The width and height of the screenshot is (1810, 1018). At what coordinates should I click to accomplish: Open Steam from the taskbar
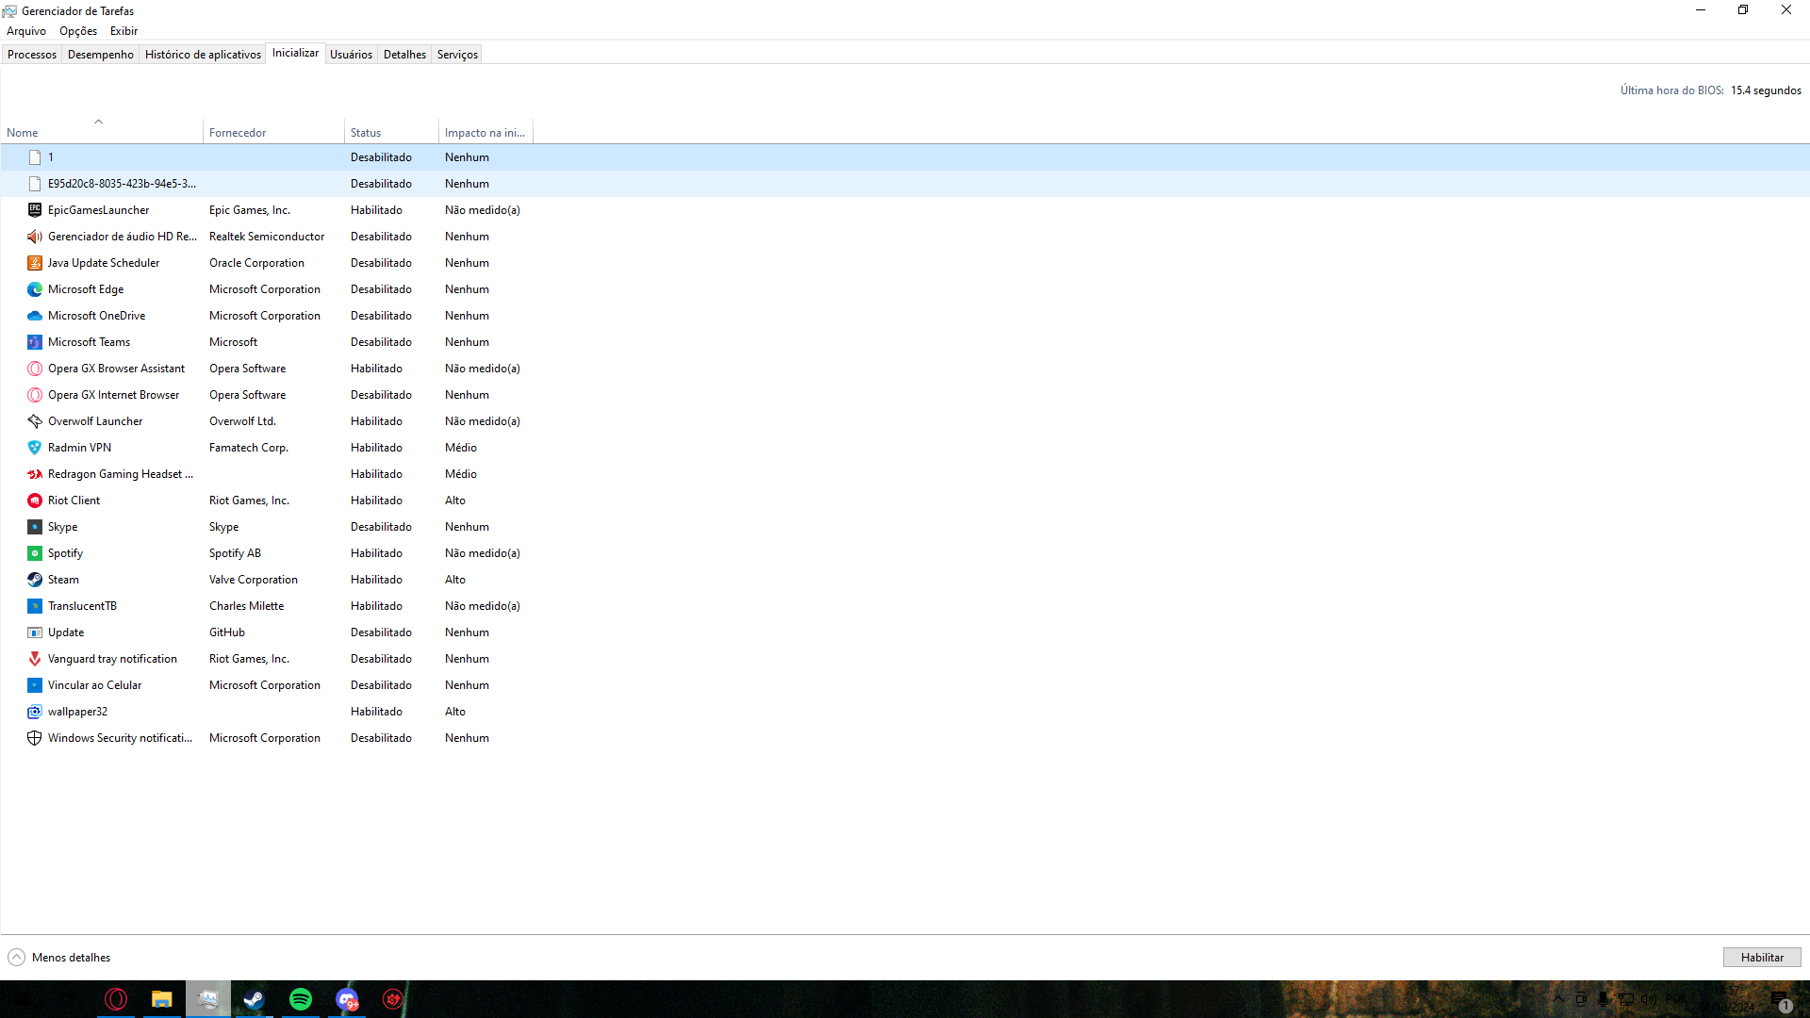255,999
